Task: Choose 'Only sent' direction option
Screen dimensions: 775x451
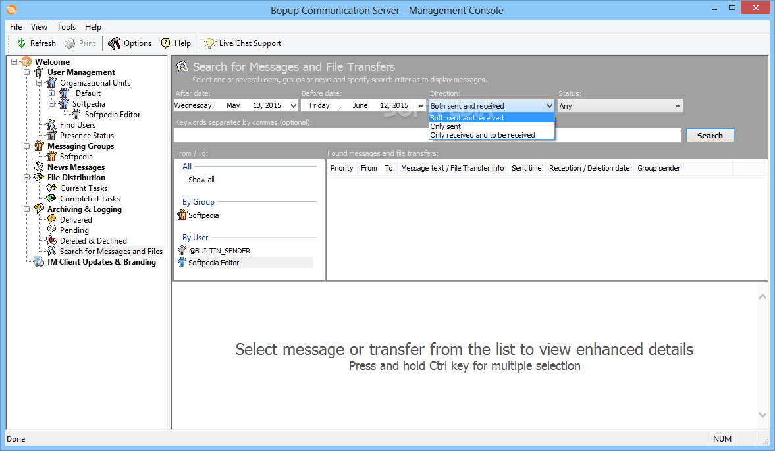Action: 492,126
